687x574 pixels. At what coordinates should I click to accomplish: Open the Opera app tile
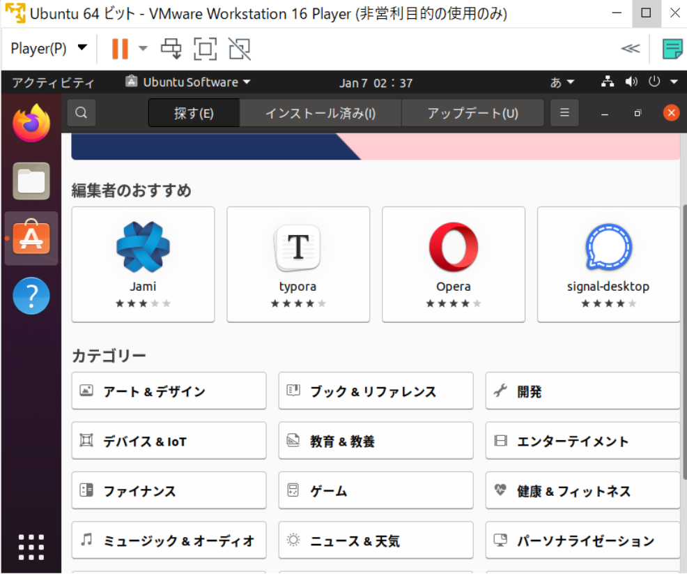coord(454,264)
